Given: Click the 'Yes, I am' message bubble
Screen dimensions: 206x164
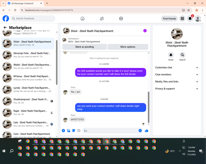Looking at the screenshot, I should (x=75, y=92).
